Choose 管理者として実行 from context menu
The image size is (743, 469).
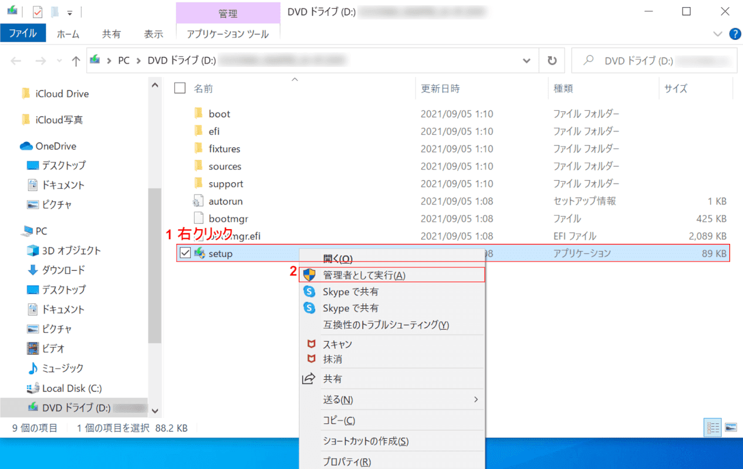pyautogui.click(x=364, y=275)
